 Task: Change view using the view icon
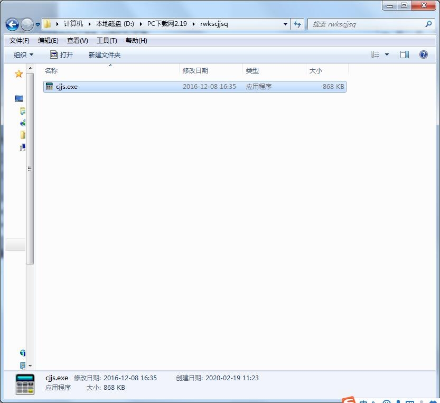pos(375,54)
